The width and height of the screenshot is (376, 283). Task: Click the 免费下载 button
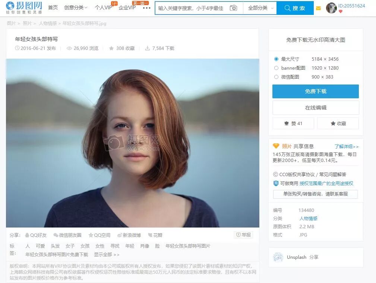pos(316,91)
